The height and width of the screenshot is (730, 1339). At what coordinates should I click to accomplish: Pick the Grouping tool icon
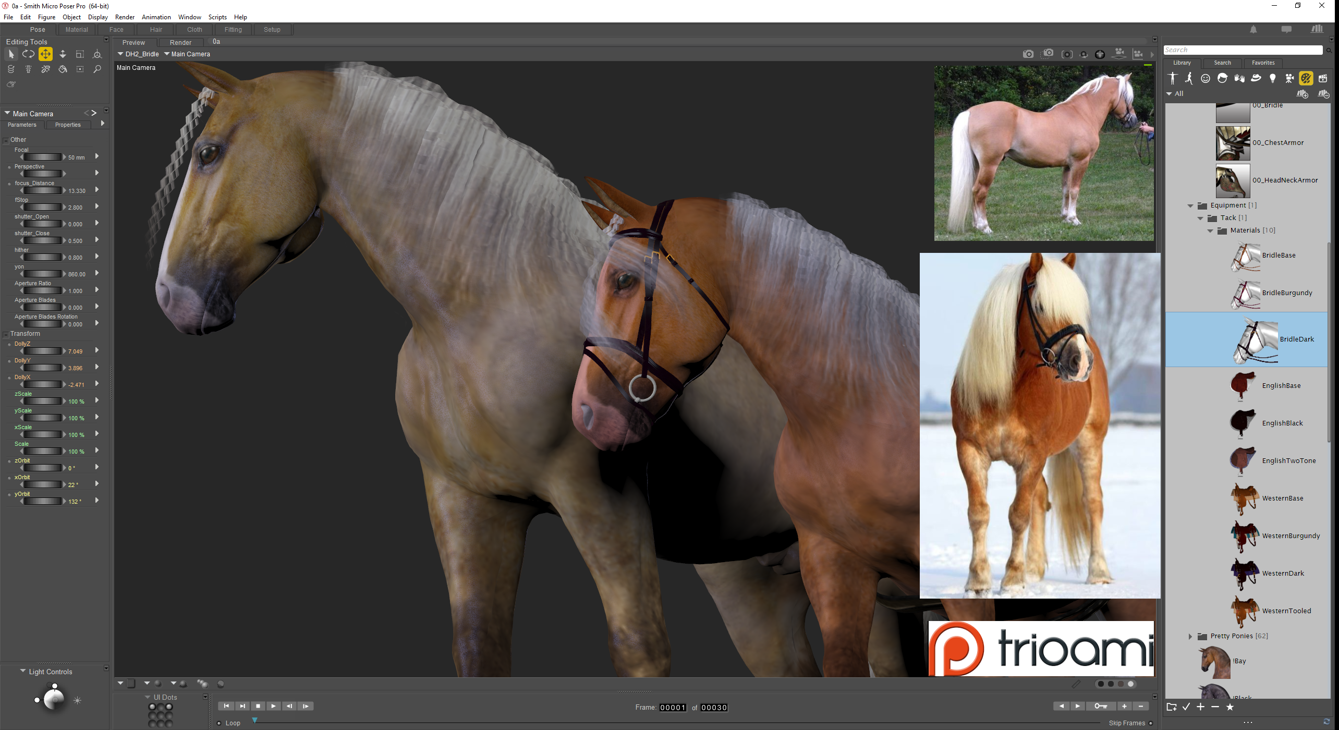(80, 69)
